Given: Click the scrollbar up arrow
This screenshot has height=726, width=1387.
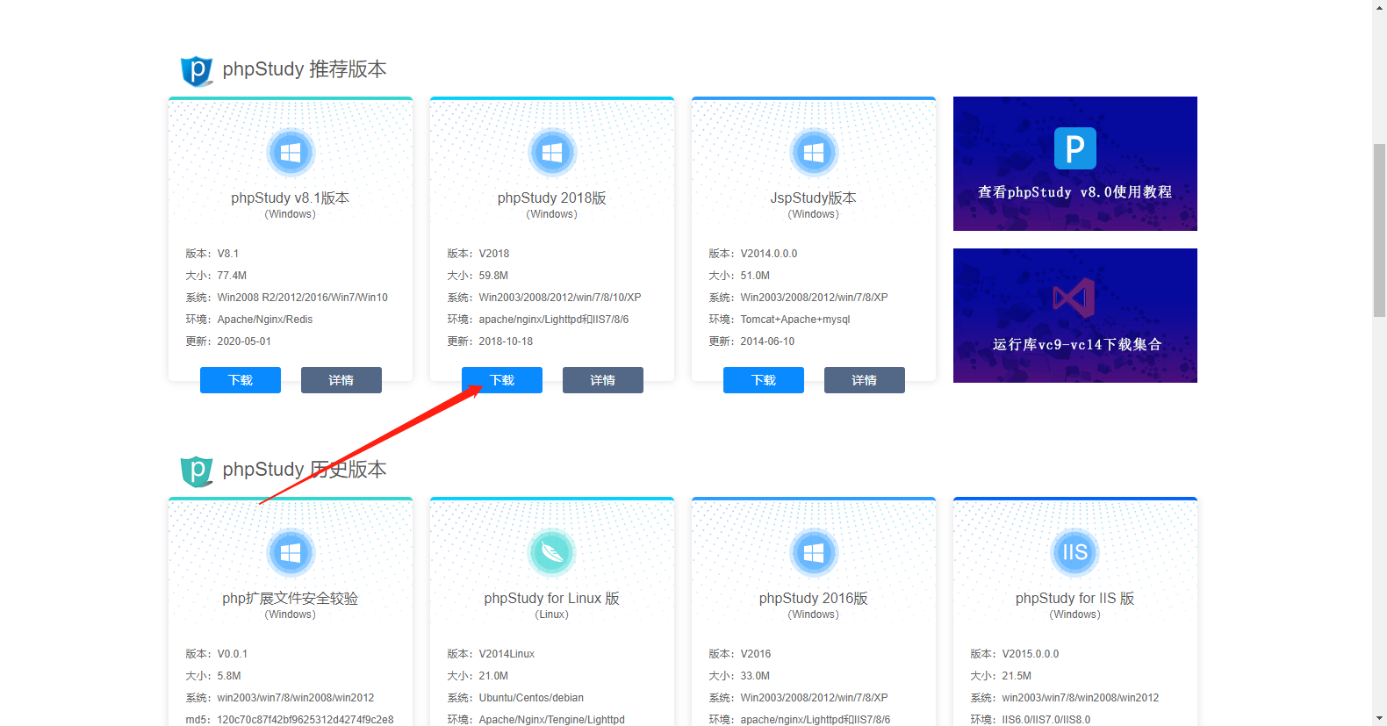Looking at the screenshot, I should point(1380,7).
